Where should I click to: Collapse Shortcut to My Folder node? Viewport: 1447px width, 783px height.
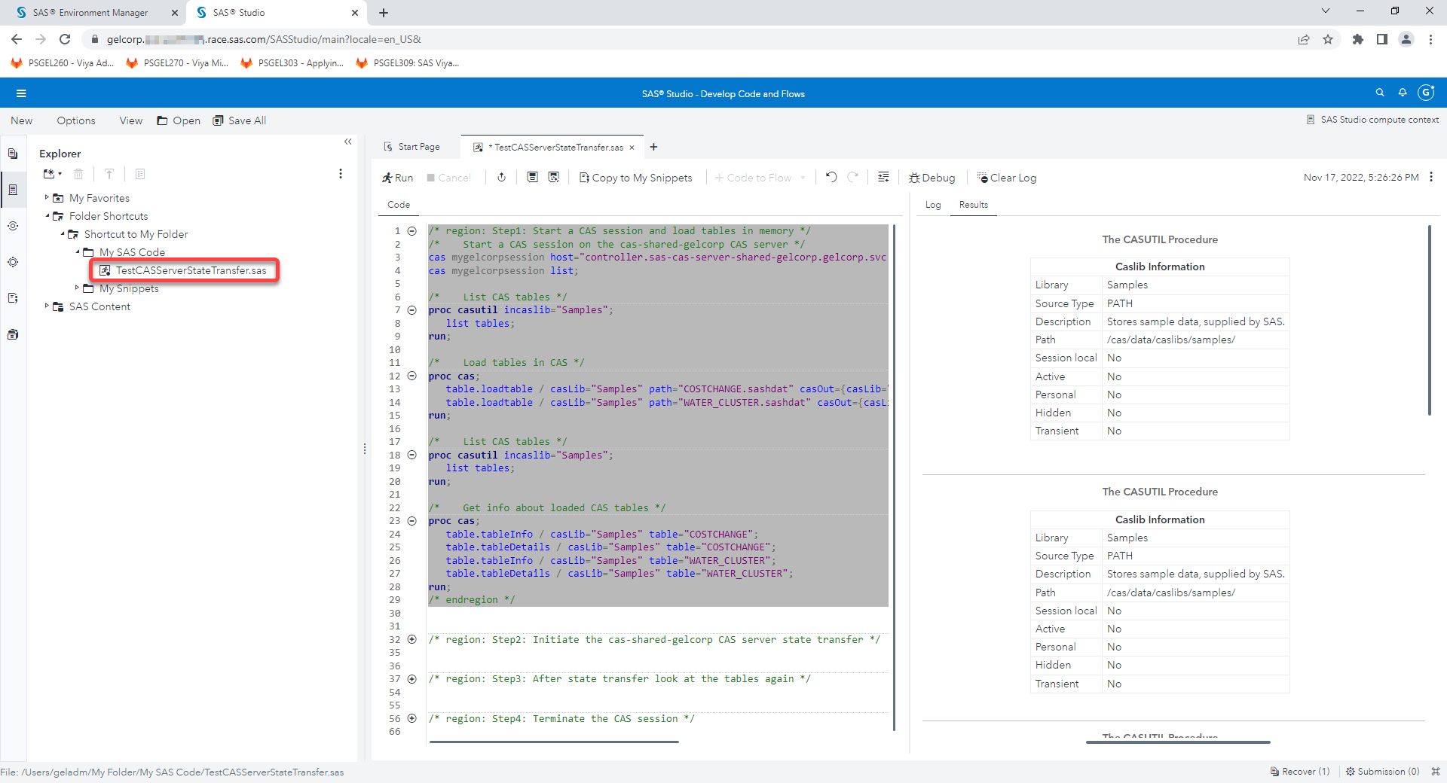(x=62, y=233)
